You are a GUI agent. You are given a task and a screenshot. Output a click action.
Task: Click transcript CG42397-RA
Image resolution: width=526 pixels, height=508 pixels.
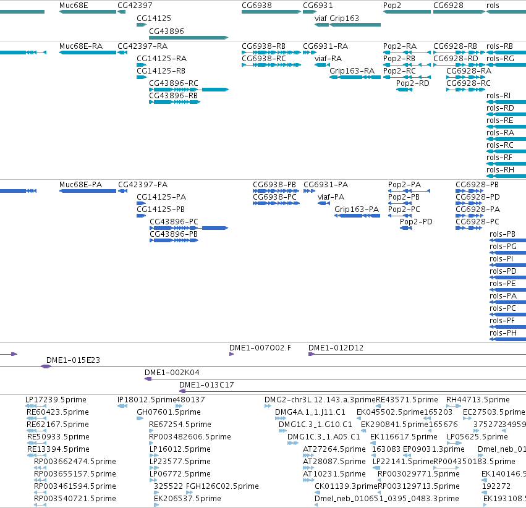(142, 46)
